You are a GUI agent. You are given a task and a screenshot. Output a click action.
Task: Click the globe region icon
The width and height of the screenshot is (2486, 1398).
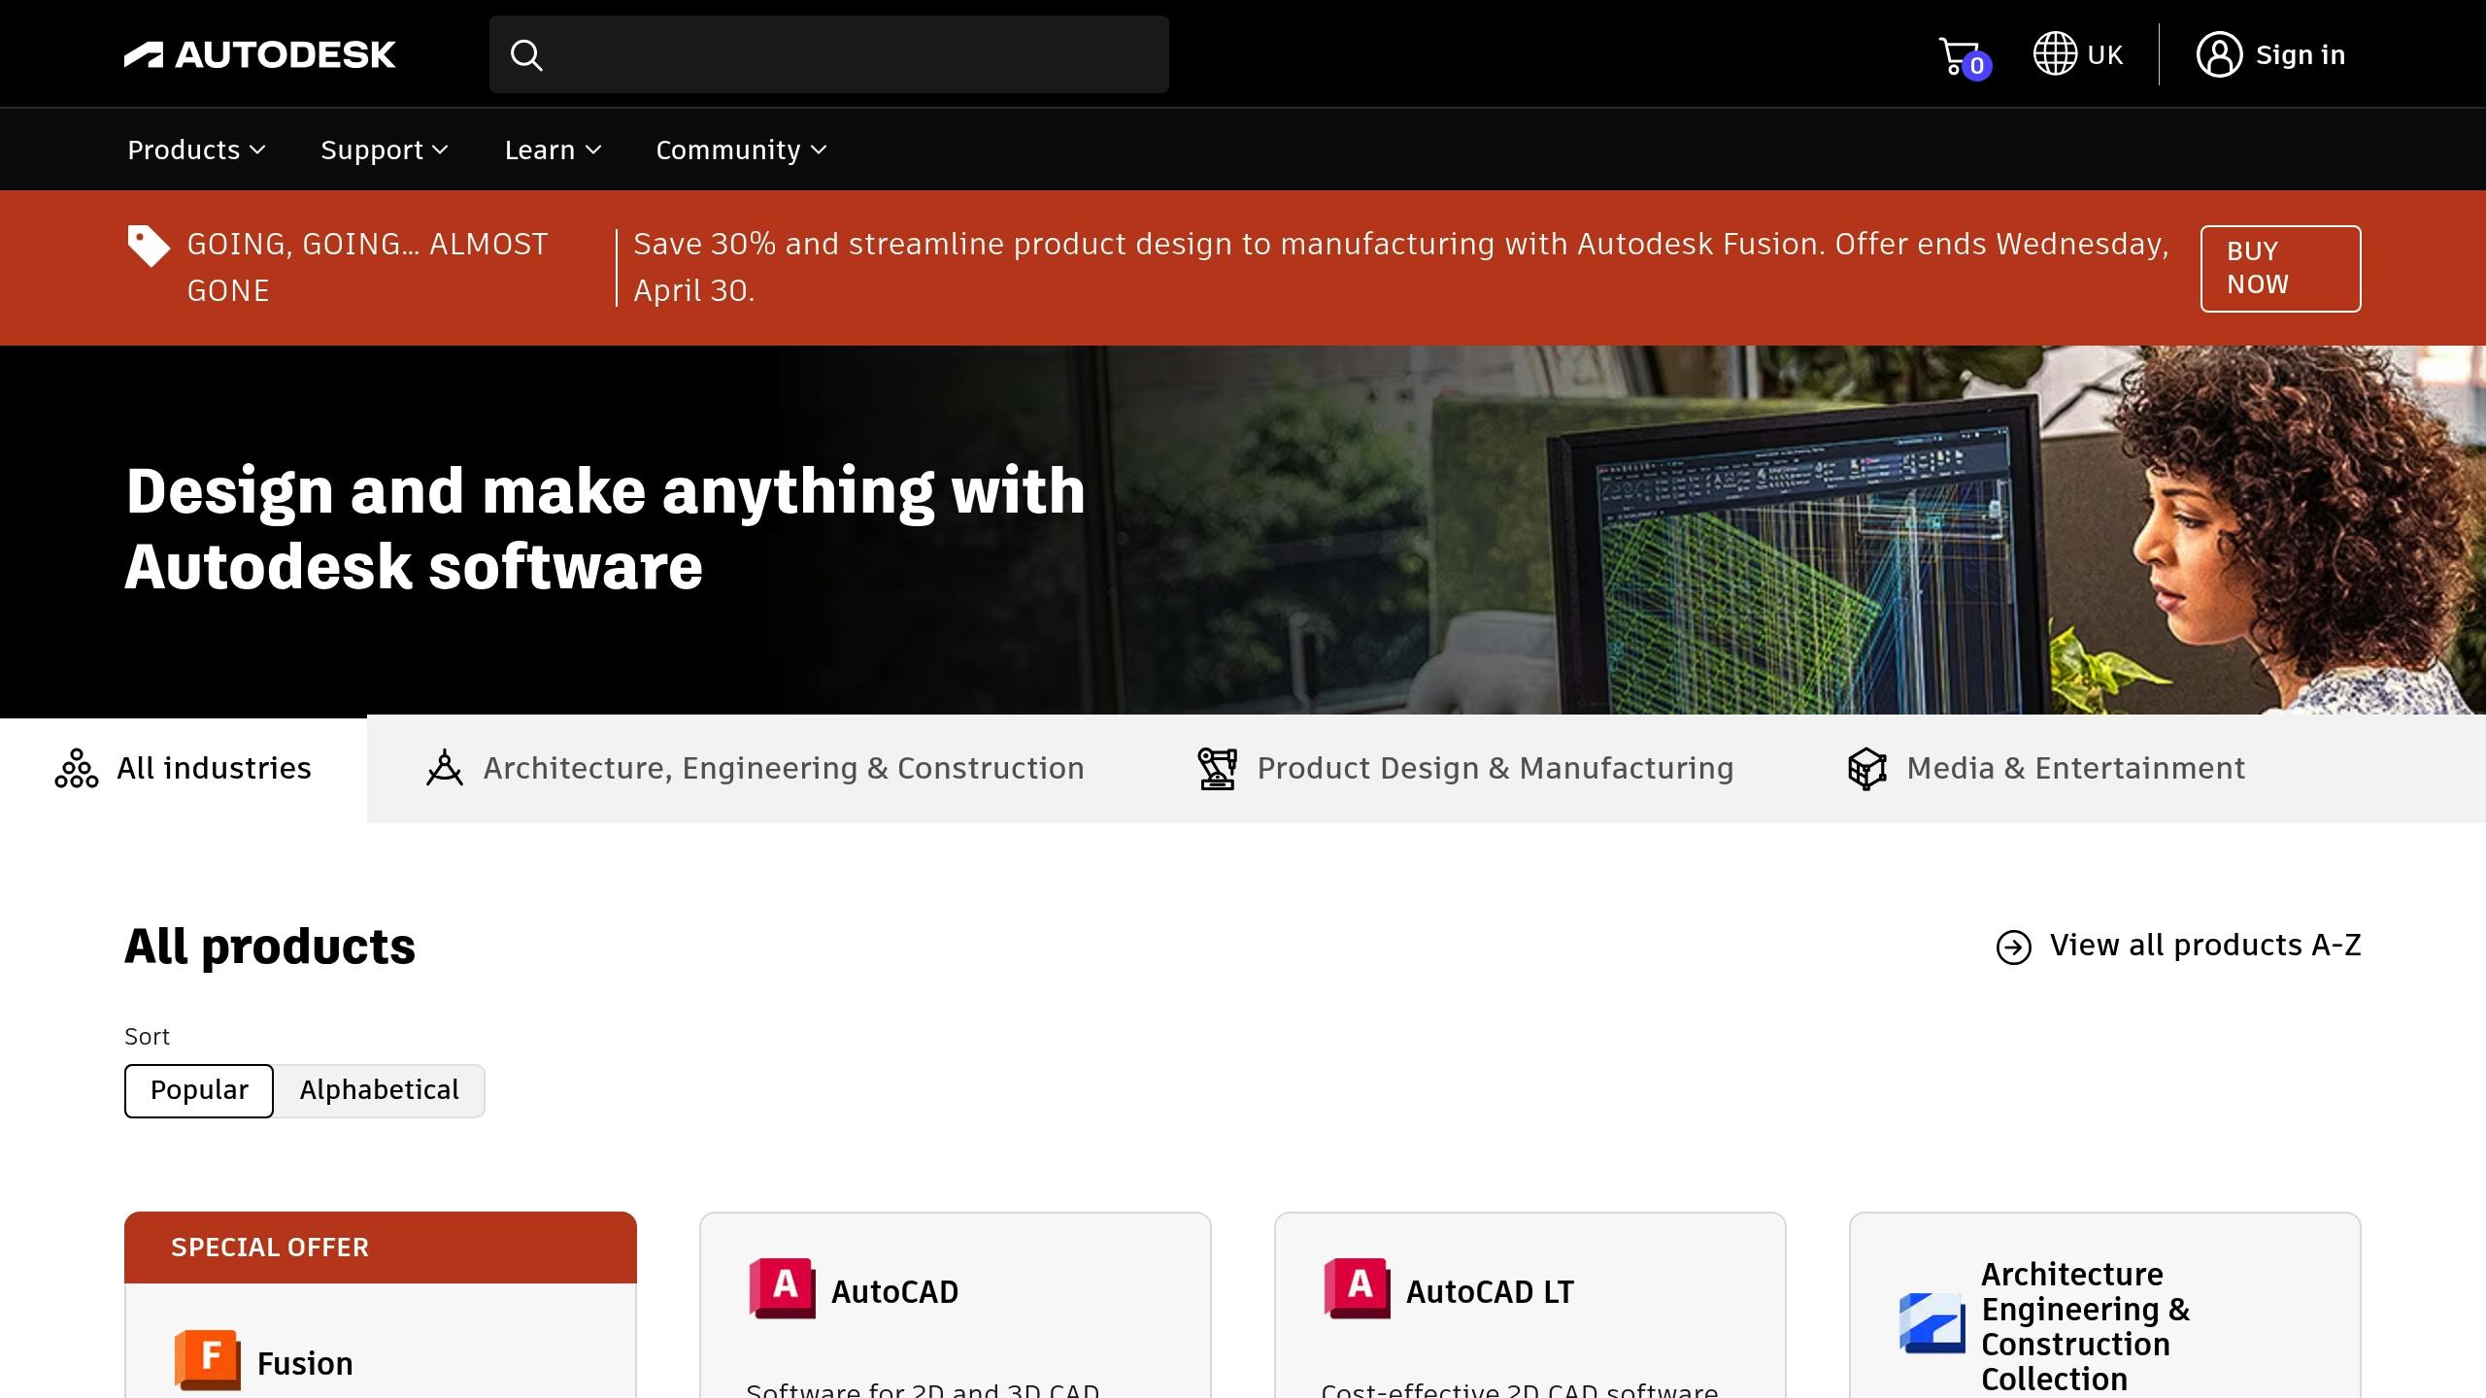click(x=2055, y=53)
